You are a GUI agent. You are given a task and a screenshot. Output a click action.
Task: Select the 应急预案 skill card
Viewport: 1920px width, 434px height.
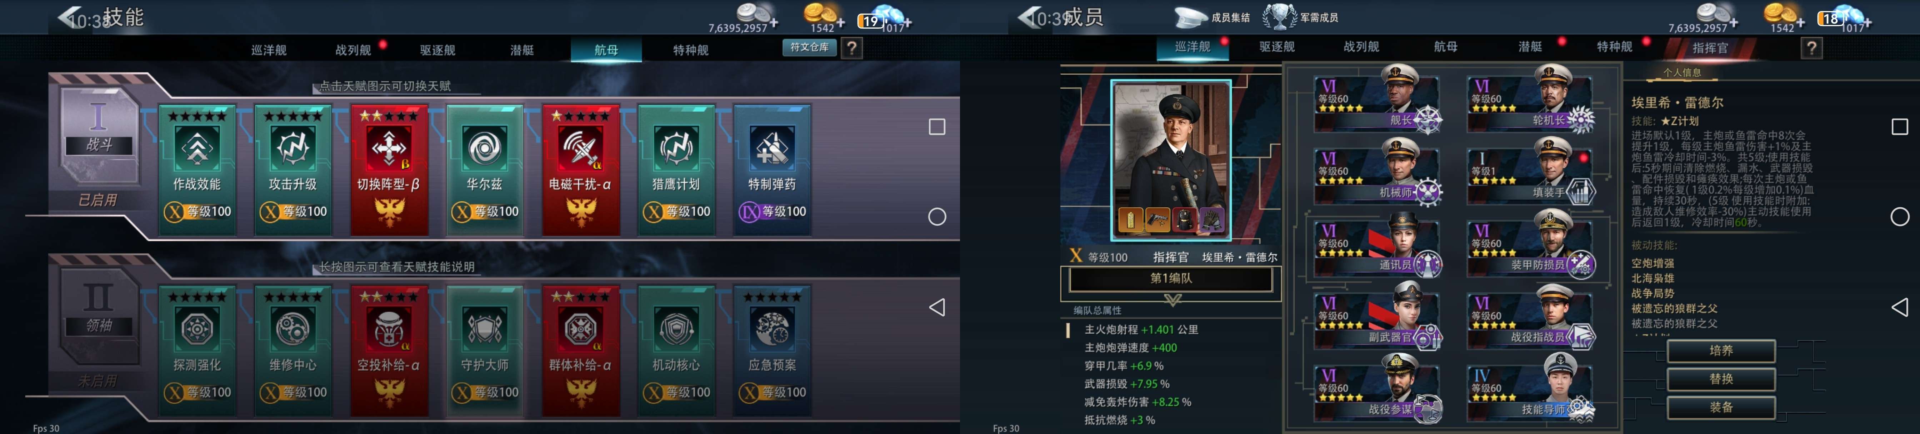coord(772,350)
